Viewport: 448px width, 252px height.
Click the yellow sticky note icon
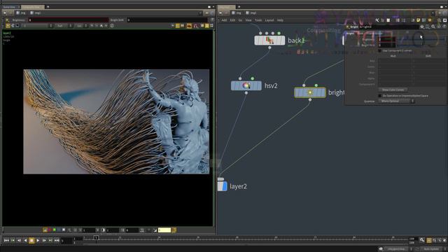tap(419, 20)
